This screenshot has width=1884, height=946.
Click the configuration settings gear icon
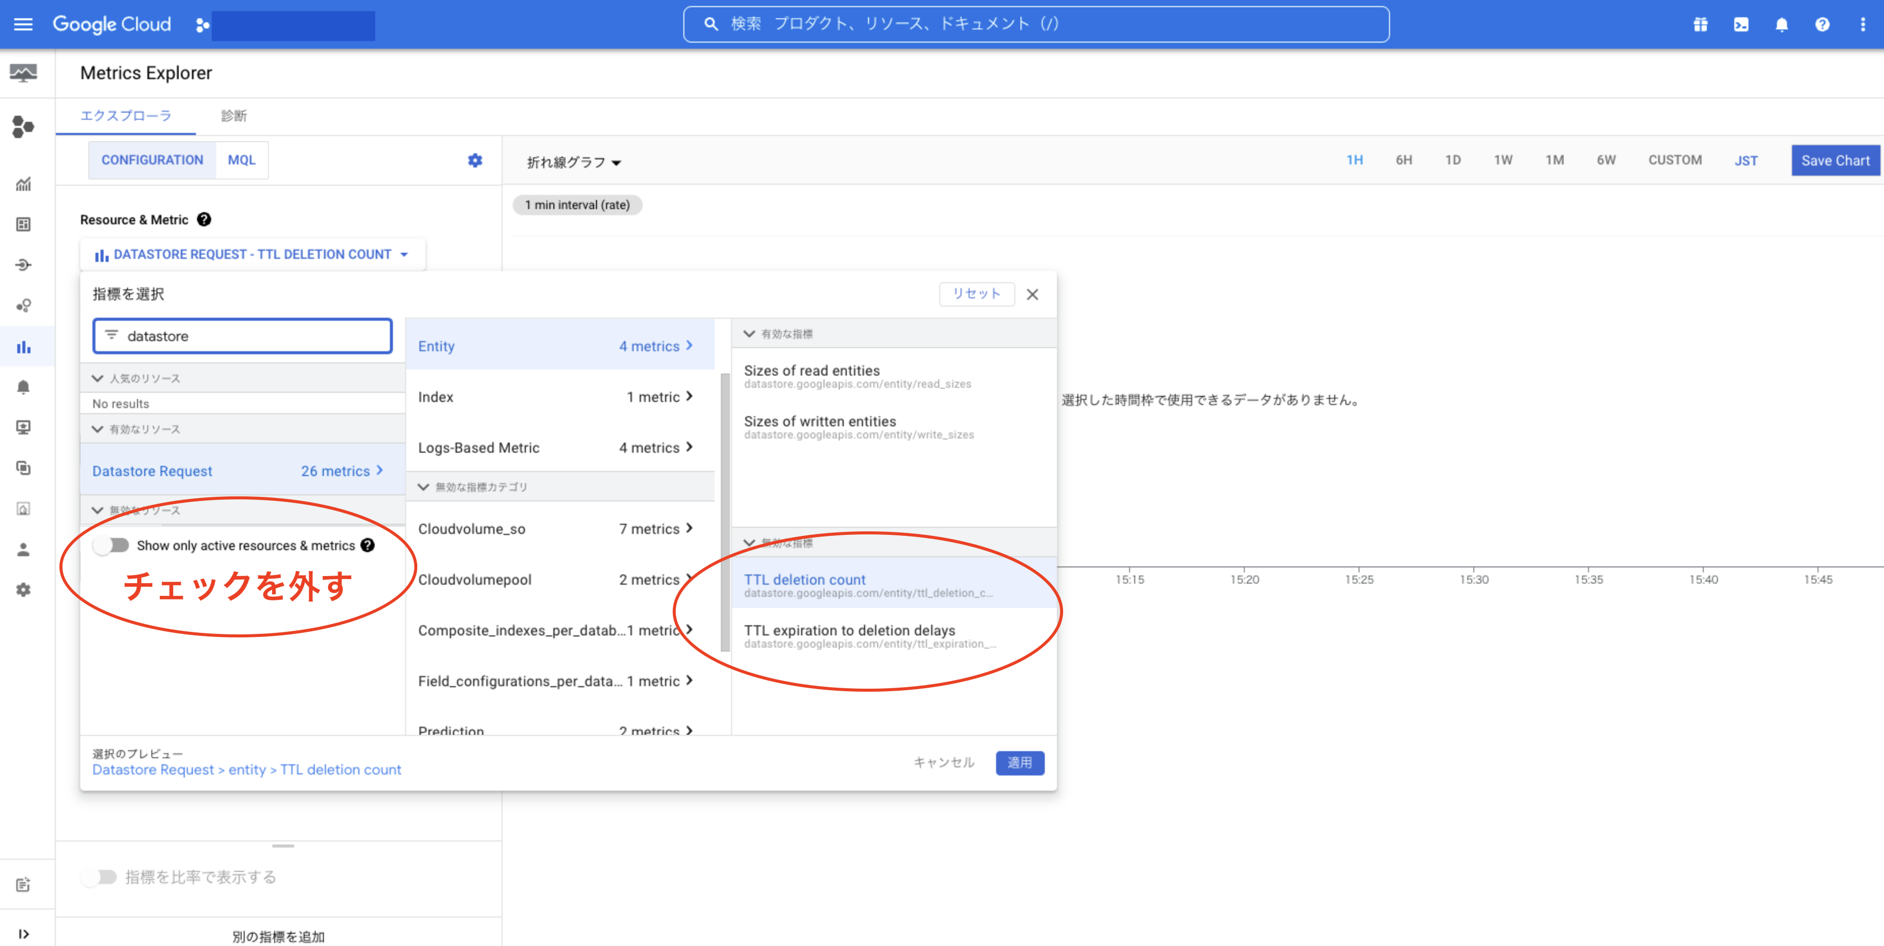[475, 160]
